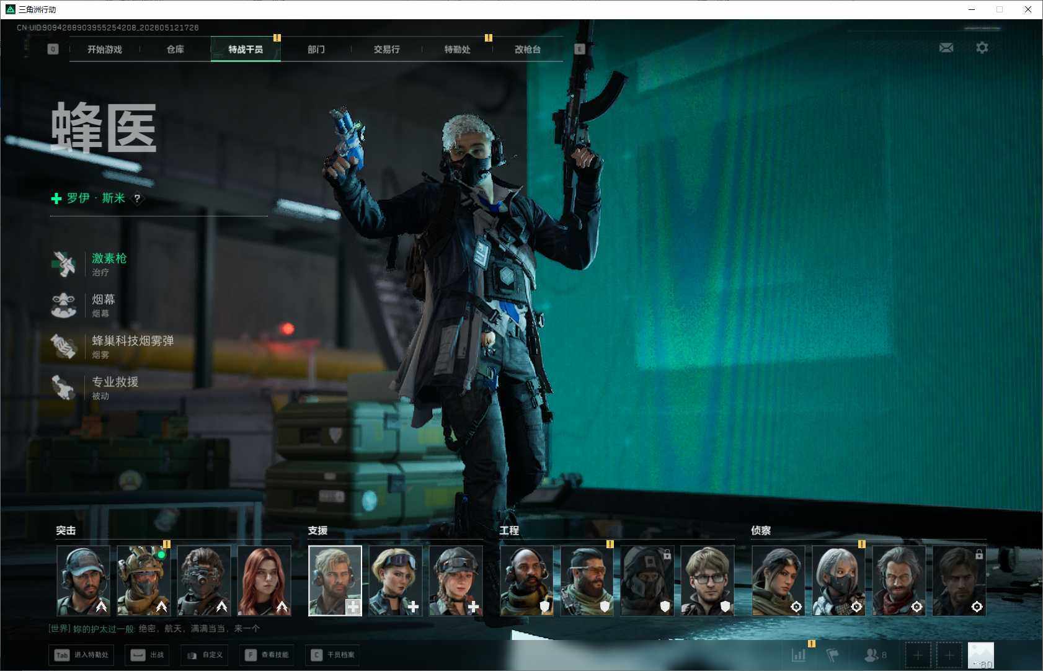Viewport: 1043px width, 671px height.
Task: Open the statistics bar chart icon
Action: point(799,655)
